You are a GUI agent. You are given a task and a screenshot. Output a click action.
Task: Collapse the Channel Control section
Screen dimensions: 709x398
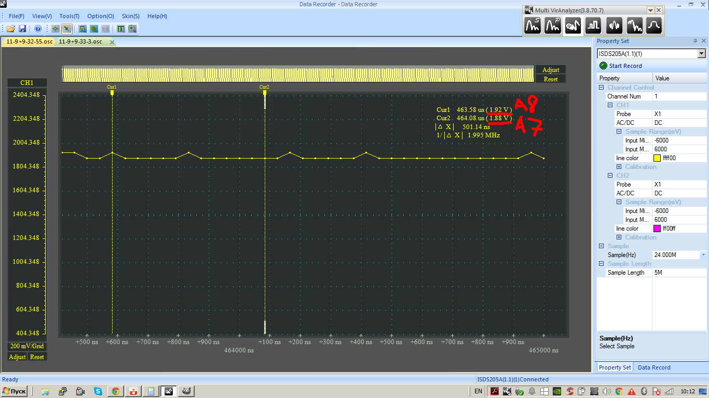[x=602, y=88]
